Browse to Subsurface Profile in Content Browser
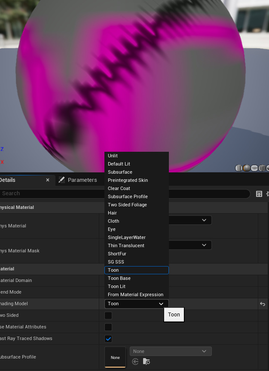269x371 pixels. (147, 362)
